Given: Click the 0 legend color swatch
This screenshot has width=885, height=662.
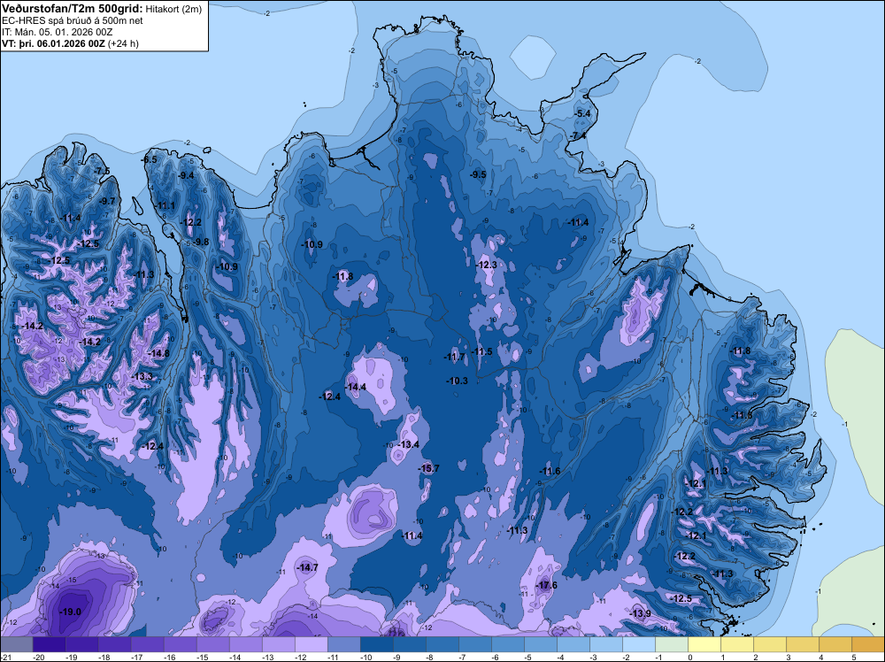Looking at the screenshot, I should (x=704, y=644).
